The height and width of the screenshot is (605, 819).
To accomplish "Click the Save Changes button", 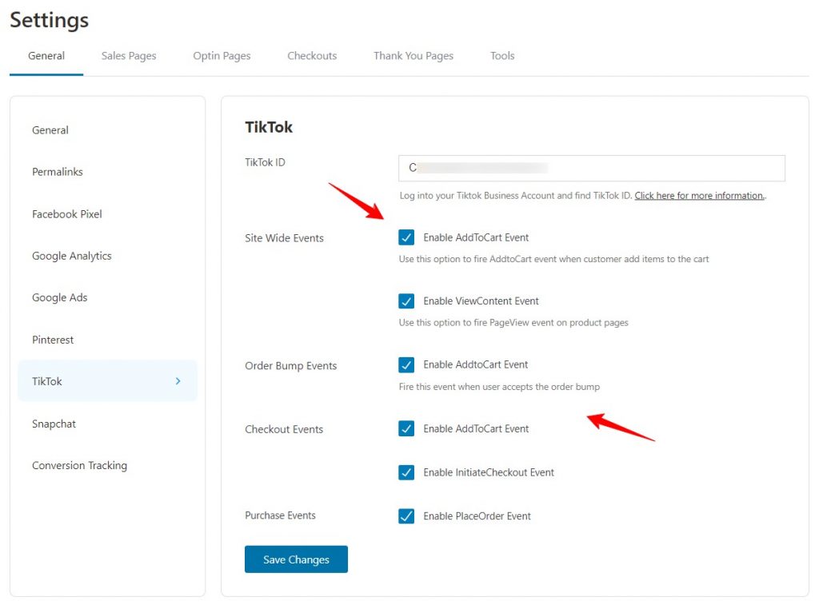I will (x=296, y=559).
